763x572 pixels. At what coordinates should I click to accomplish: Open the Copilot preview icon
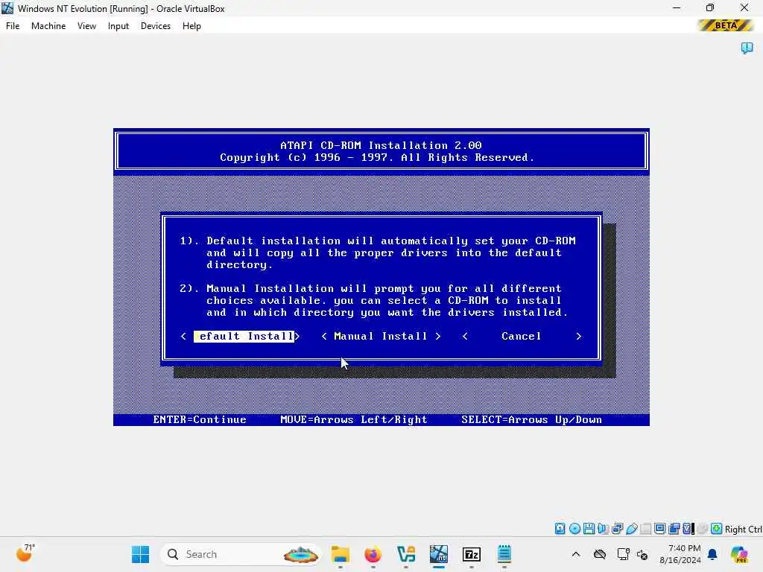(739, 554)
